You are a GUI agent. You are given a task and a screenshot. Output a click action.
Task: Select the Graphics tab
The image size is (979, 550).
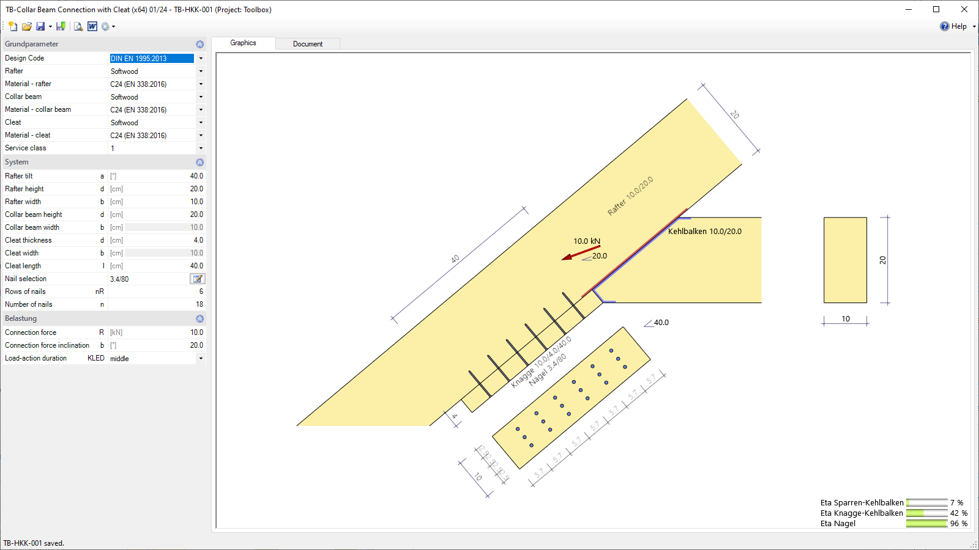[x=243, y=43]
